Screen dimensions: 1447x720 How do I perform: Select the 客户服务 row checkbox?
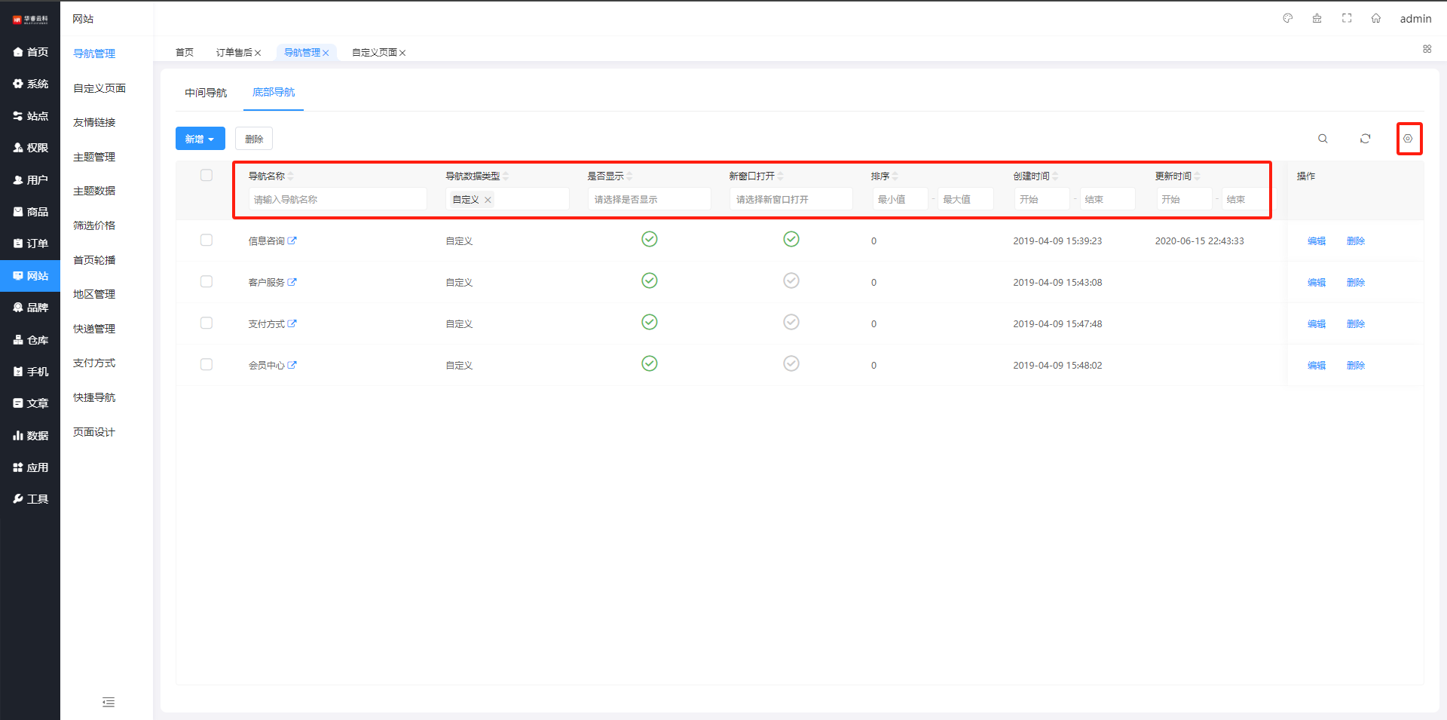pyautogui.click(x=206, y=281)
